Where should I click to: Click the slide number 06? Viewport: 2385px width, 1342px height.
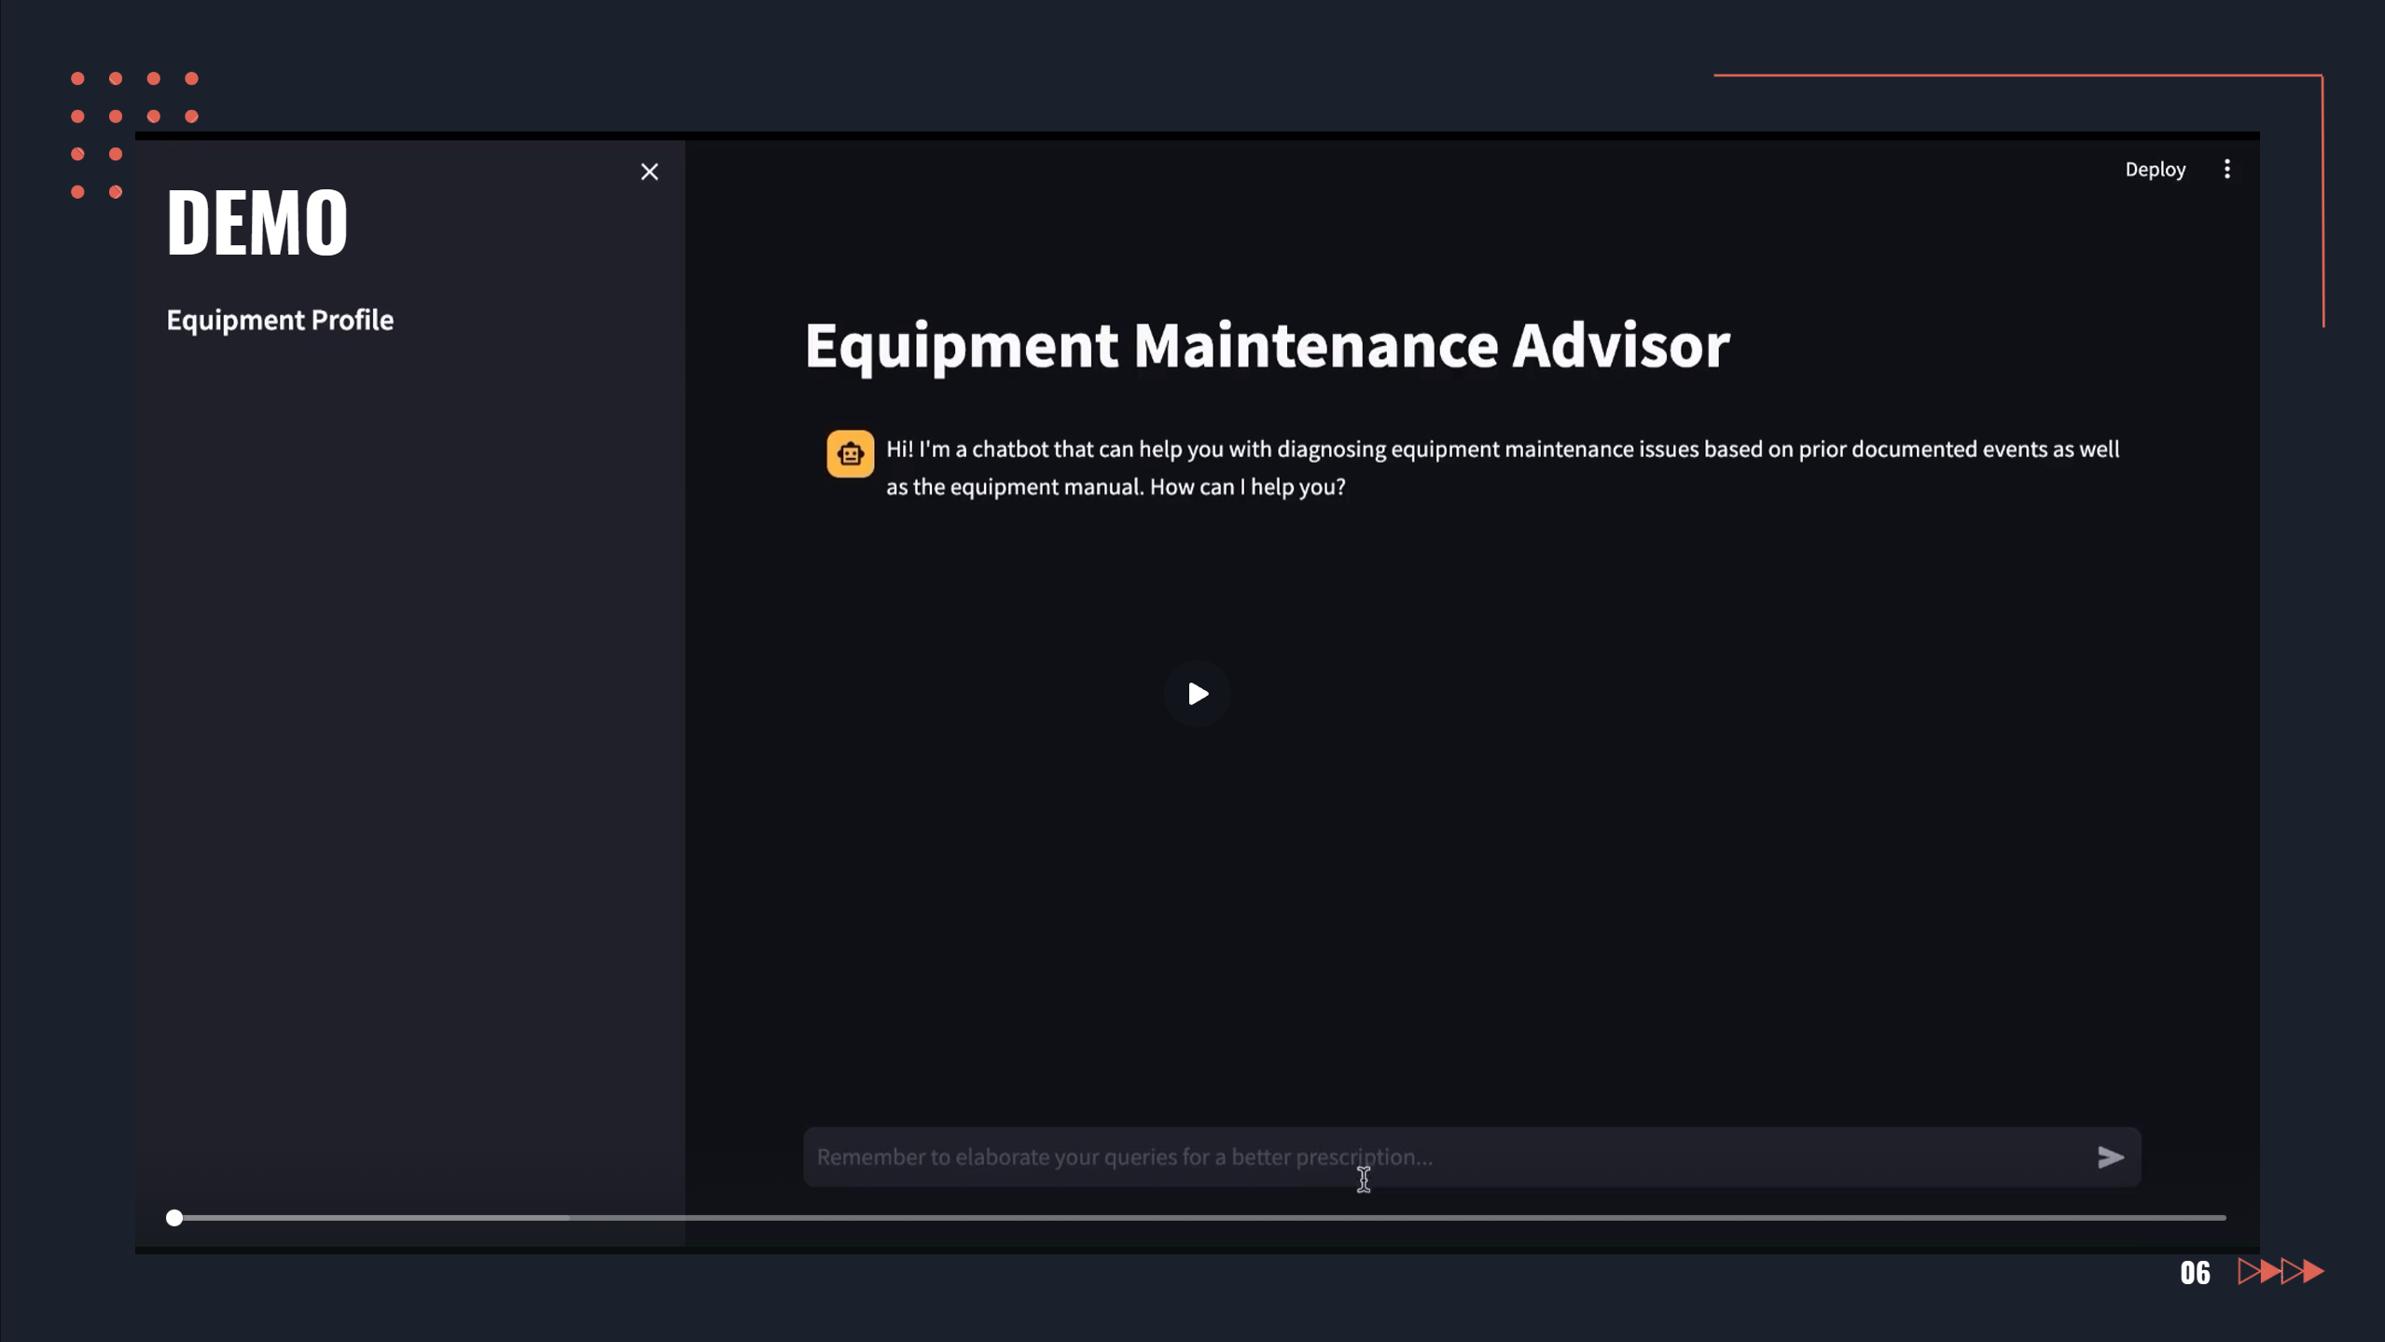pyautogui.click(x=2195, y=1273)
